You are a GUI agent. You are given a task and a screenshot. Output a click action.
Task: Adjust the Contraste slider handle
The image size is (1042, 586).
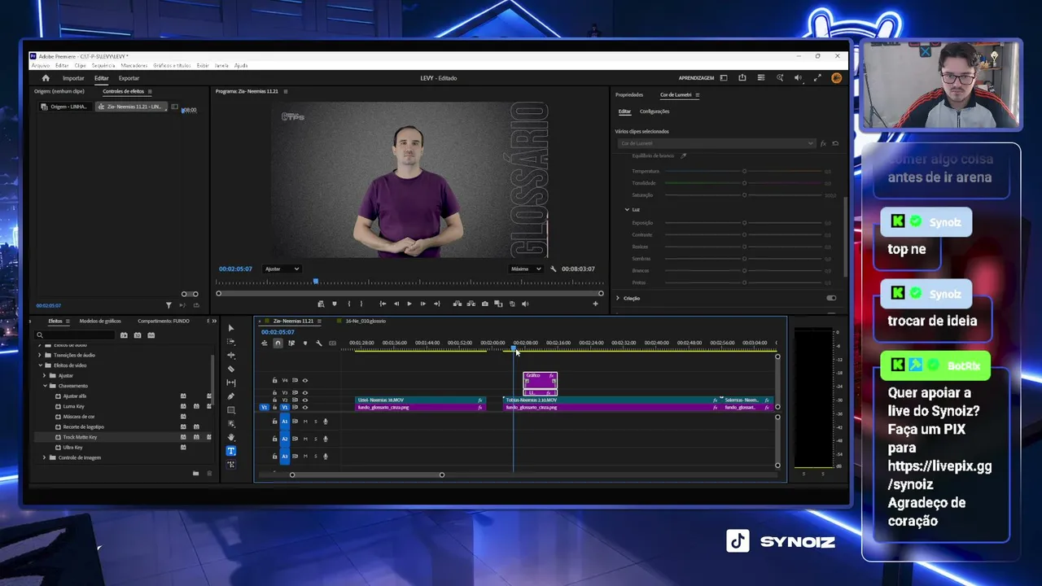pyautogui.click(x=744, y=234)
